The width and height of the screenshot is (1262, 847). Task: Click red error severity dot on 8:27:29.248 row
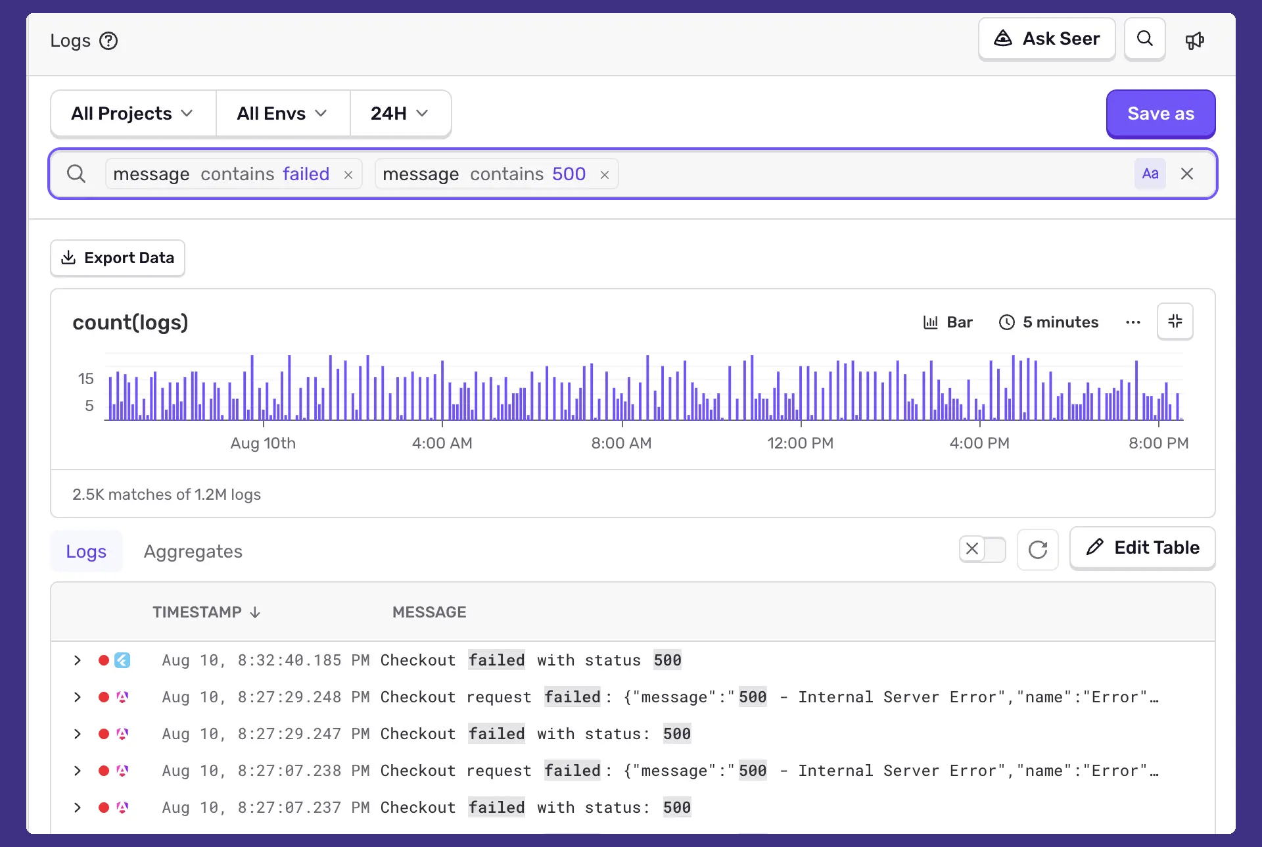coord(104,697)
